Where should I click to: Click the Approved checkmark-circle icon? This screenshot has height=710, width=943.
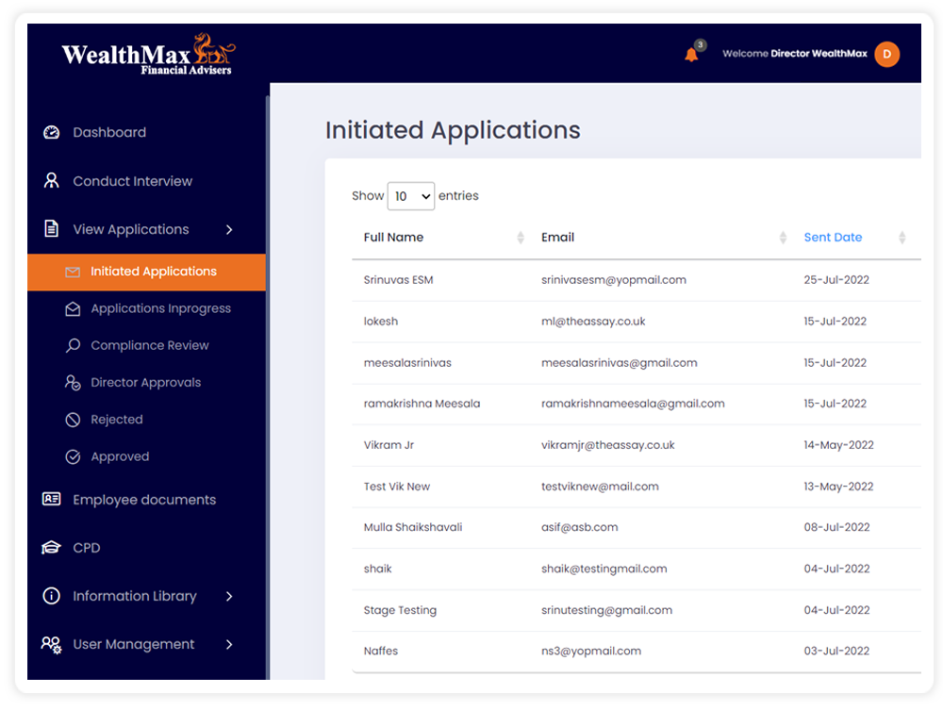73,457
